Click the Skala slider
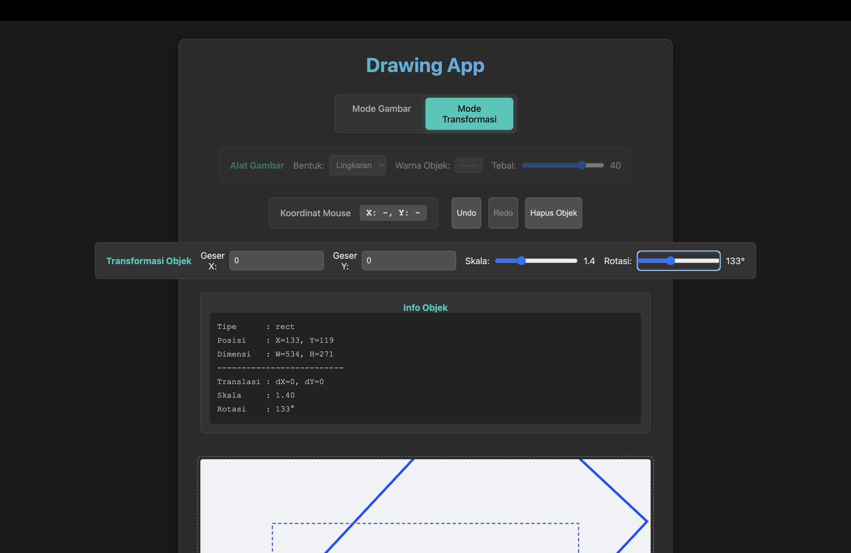 pos(536,261)
